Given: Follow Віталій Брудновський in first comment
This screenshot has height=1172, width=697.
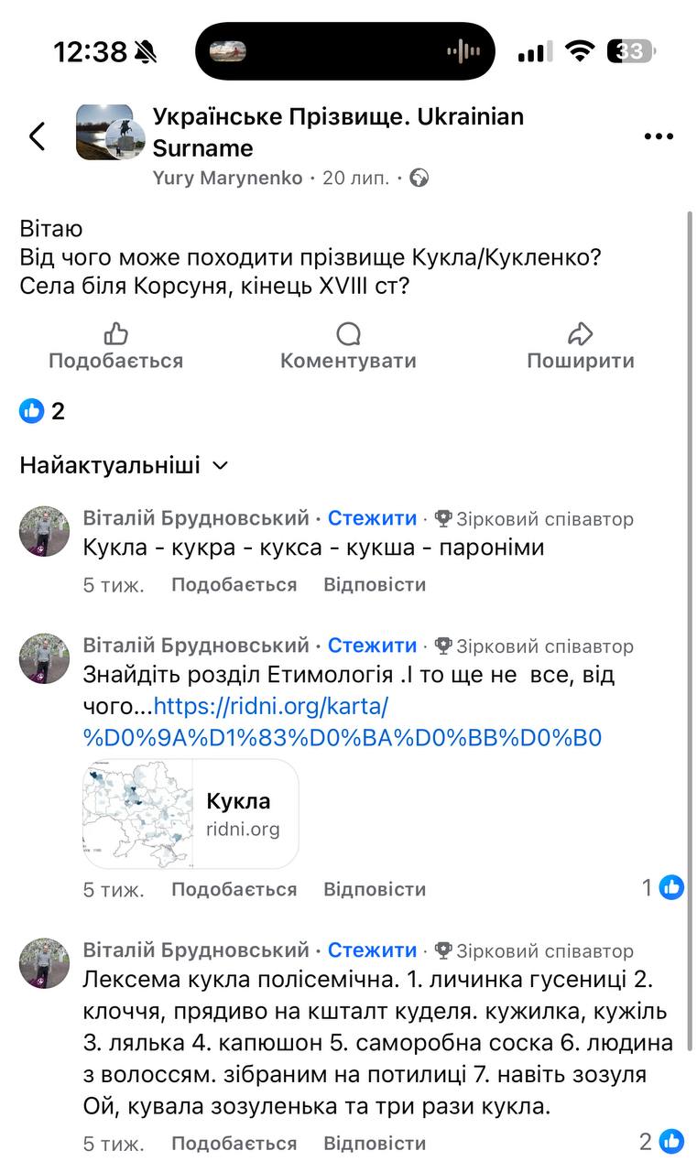Looking at the screenshot, I should 372,519.
